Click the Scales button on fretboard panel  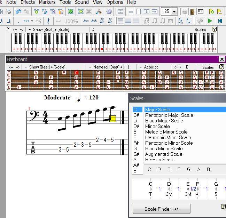tap(208, 67)
